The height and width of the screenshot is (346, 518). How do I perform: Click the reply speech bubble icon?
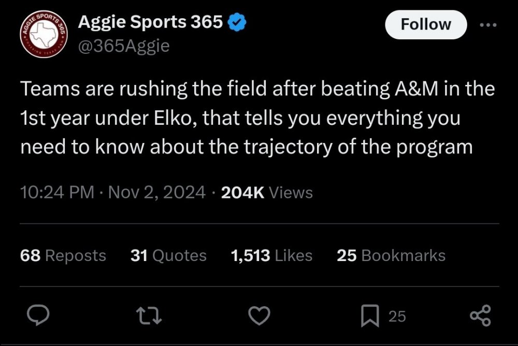pyautogui.click(x=39, y=315)
